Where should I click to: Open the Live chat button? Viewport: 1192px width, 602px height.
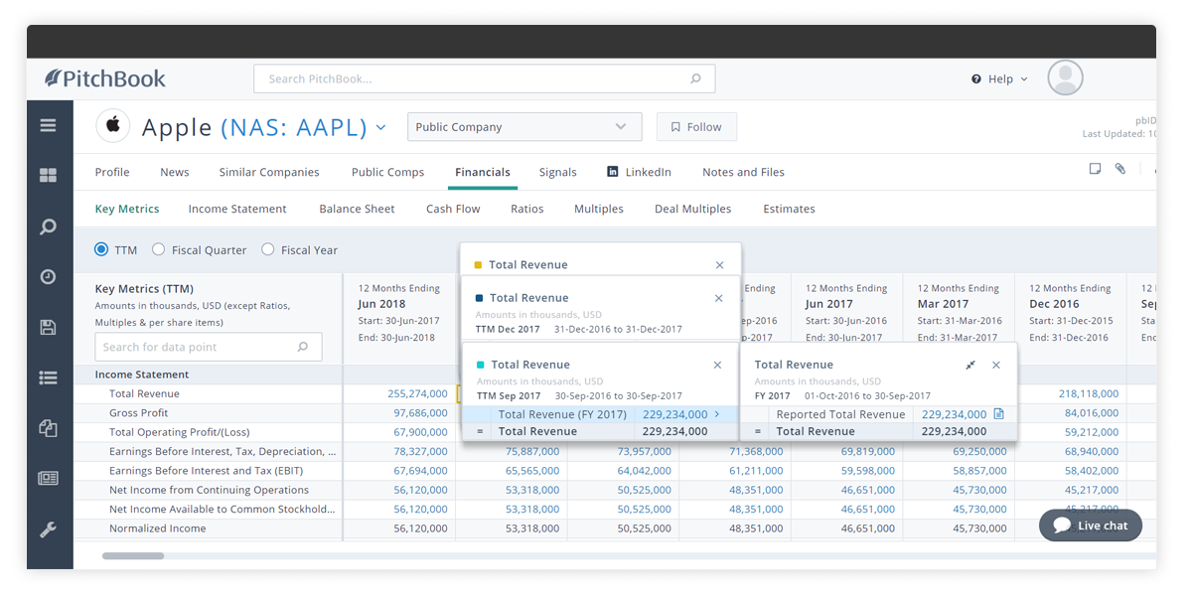[x=1091, y=526]
